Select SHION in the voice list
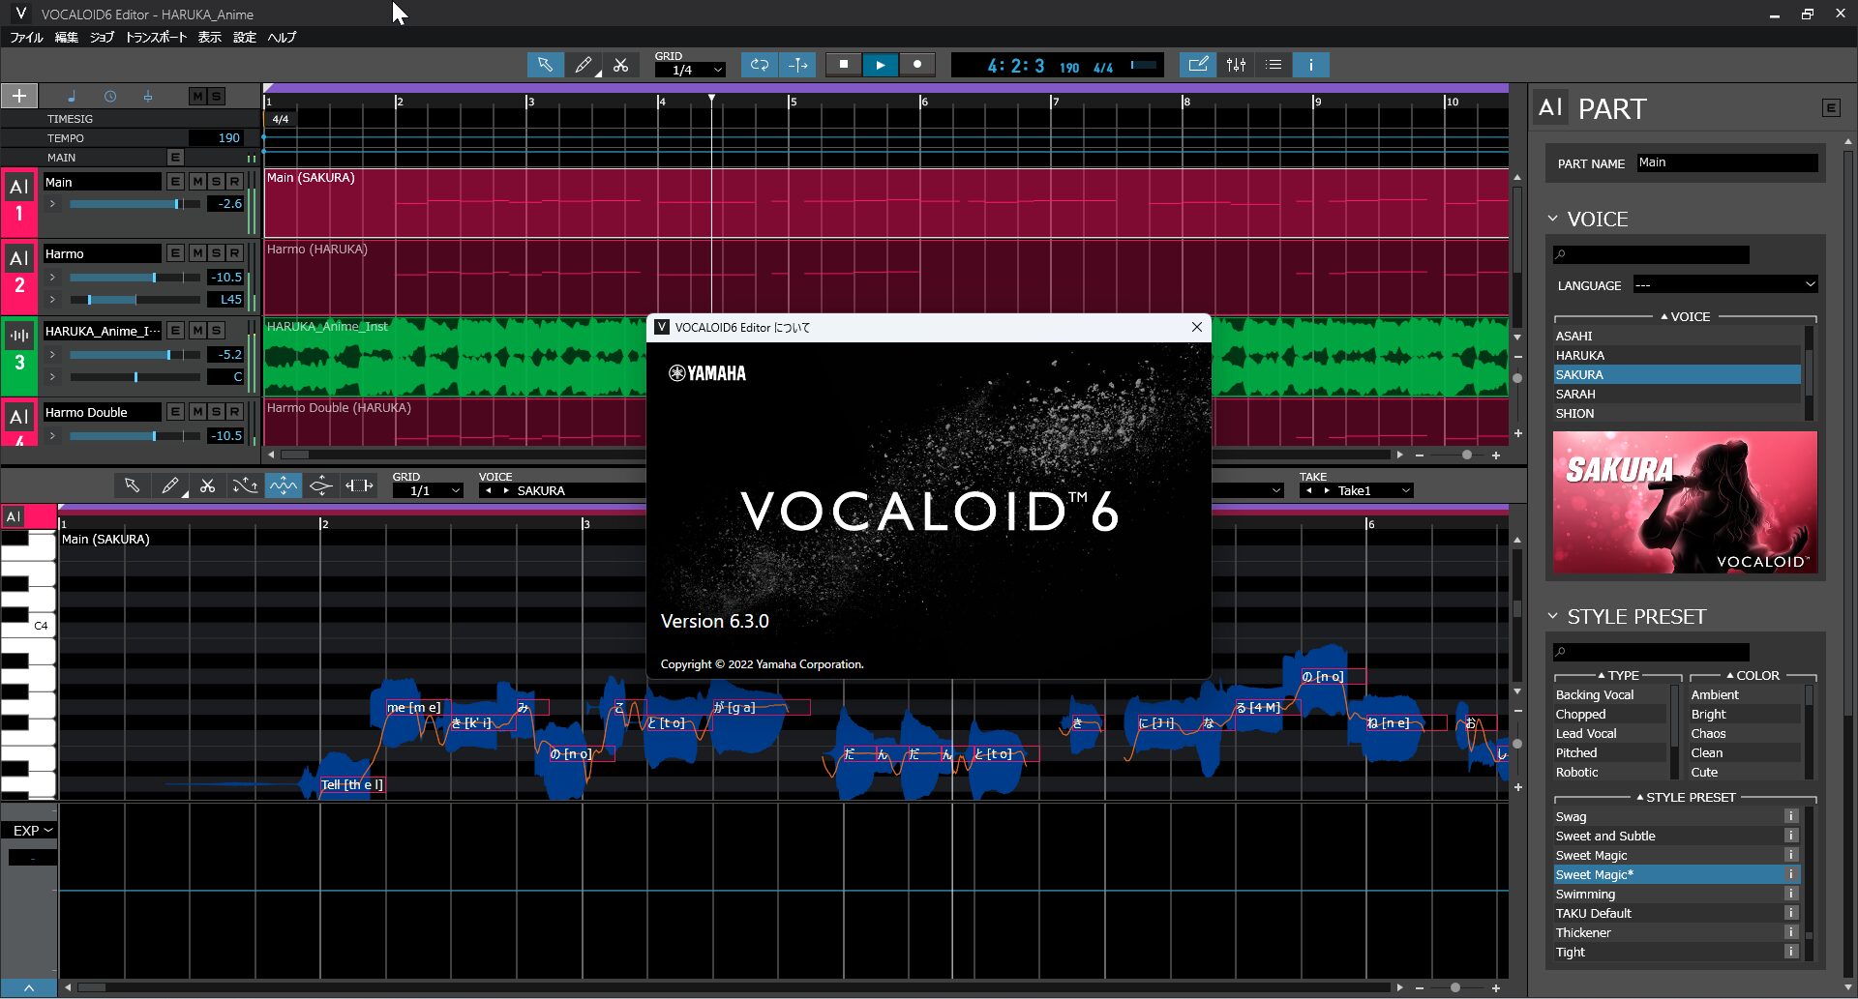 point(1677,413)
